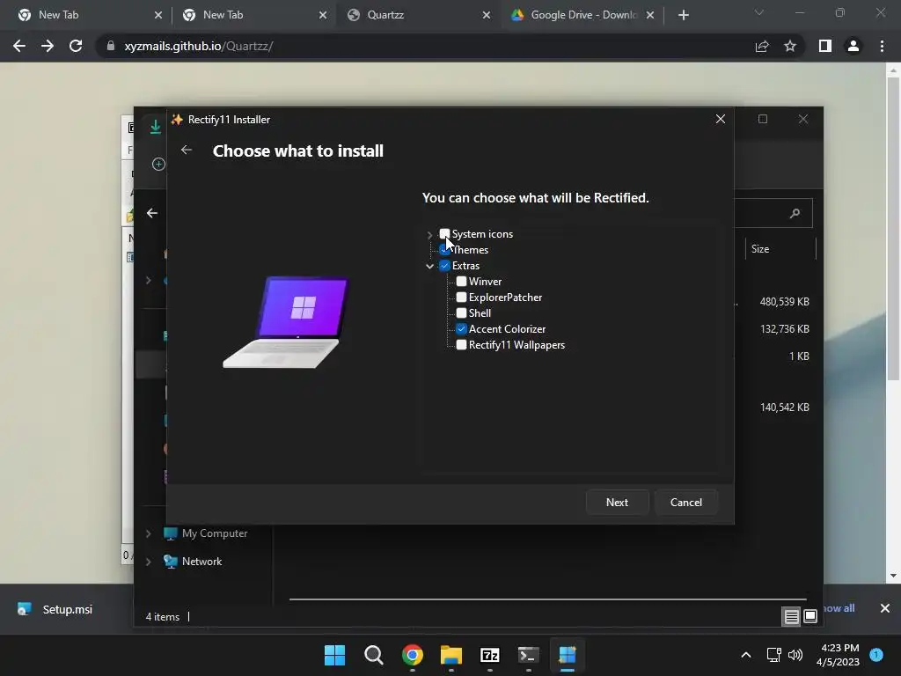
Task: Bookmark this page with star icon
Action: pyautogui.click(x=790, y=46)
